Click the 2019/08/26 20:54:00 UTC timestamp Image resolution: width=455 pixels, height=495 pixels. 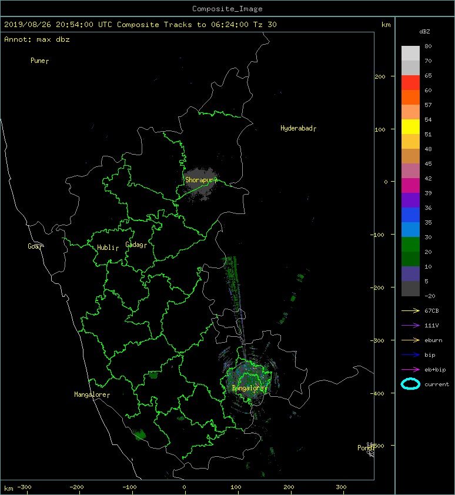[x=58, y=25]
